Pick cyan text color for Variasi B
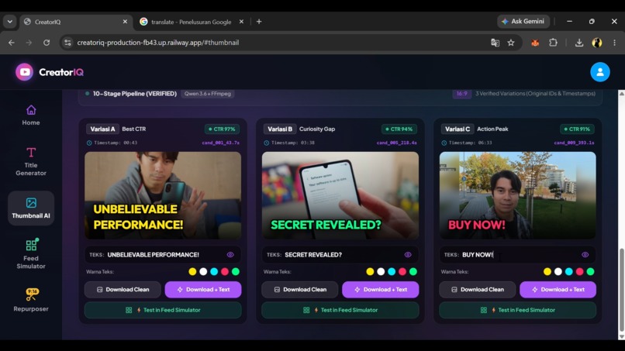The image size is (625, 351). coord(392,272)
